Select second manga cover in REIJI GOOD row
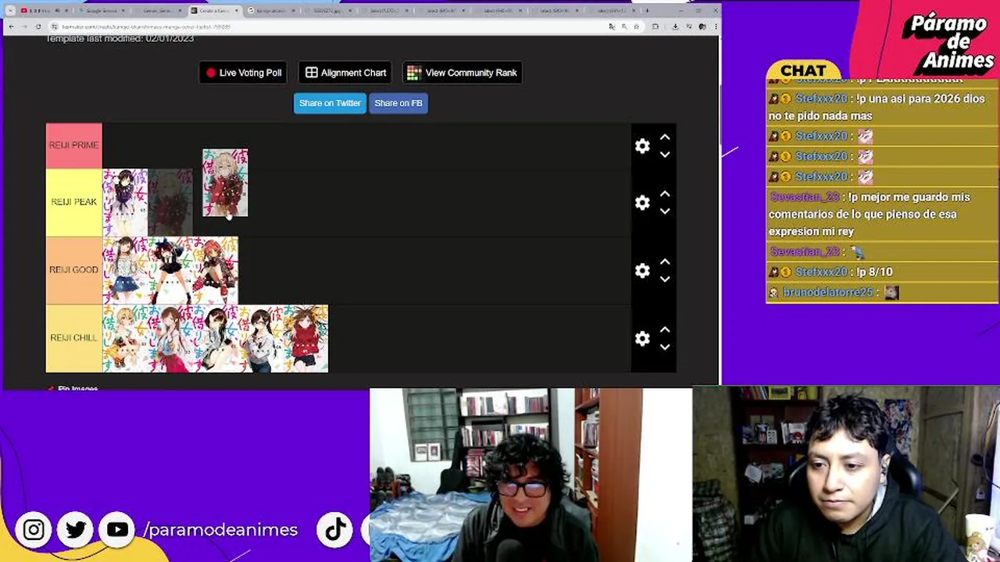This screenshot has height=562, width=1000. click(x=170, y=270)
